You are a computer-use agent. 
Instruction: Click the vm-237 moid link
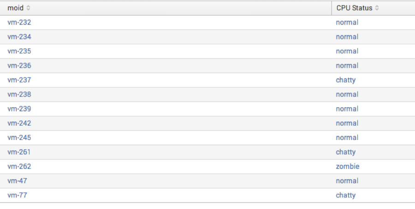click(19, 80)
